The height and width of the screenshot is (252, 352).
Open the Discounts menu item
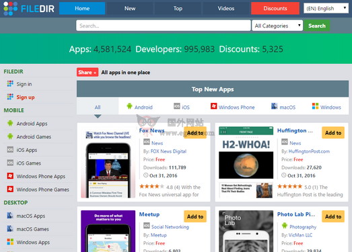(275, 8)
